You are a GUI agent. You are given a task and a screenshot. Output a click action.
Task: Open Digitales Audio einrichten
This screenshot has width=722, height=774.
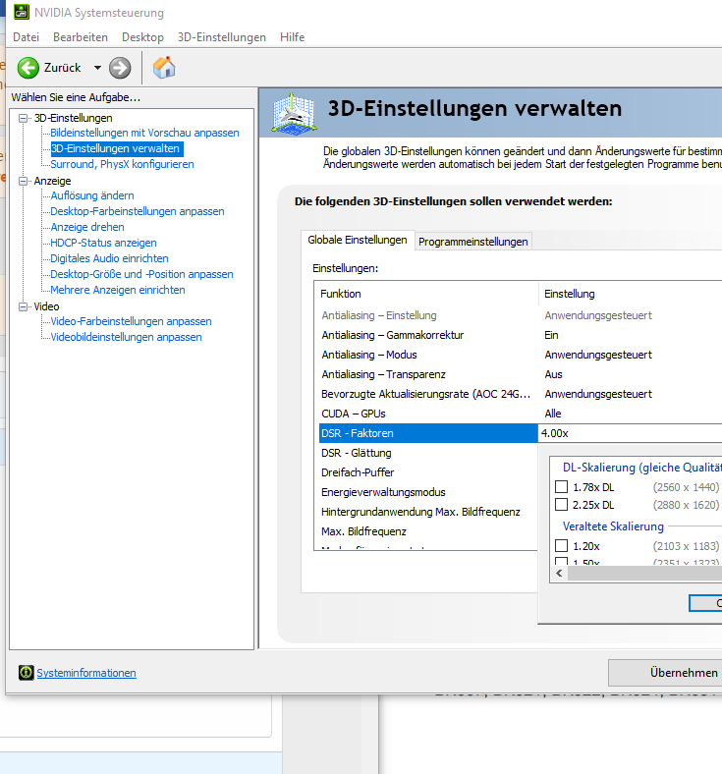click(x=109, y=258)
